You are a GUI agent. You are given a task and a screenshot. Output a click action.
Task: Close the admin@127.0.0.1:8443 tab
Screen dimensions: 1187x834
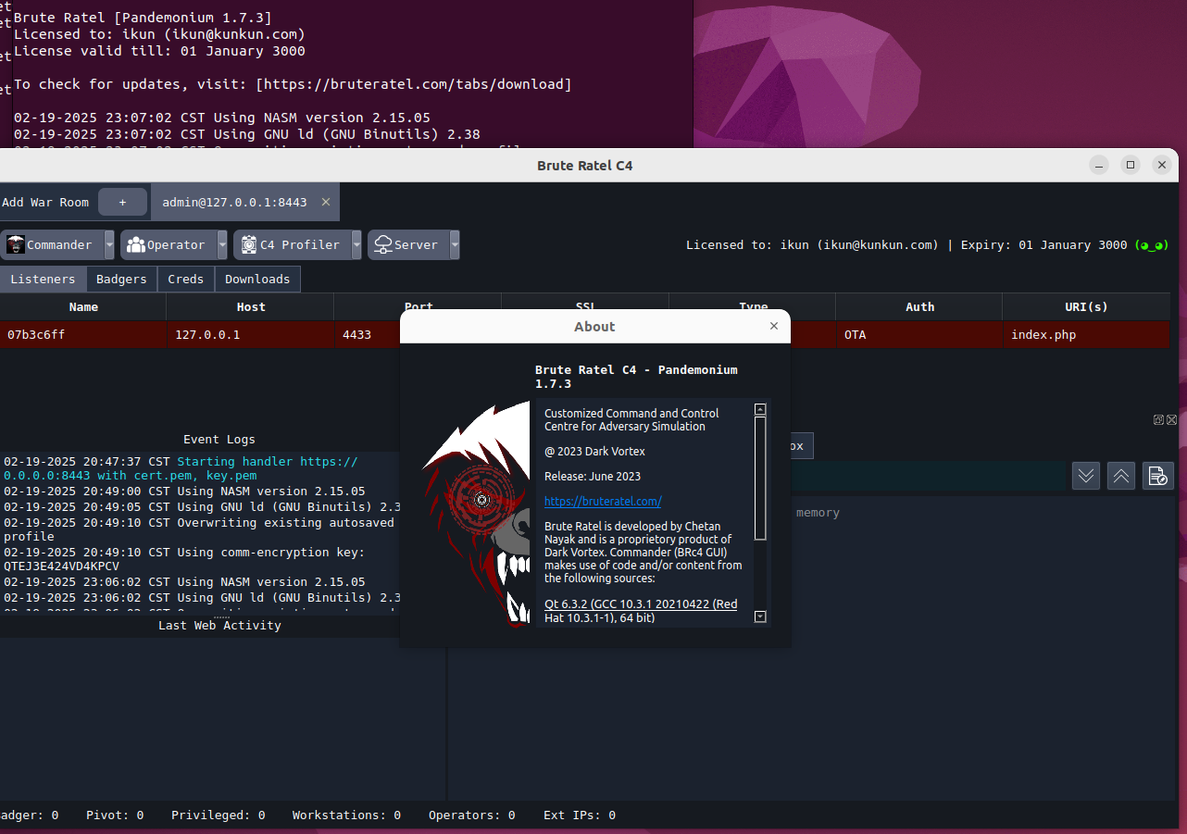coord(326,202)
